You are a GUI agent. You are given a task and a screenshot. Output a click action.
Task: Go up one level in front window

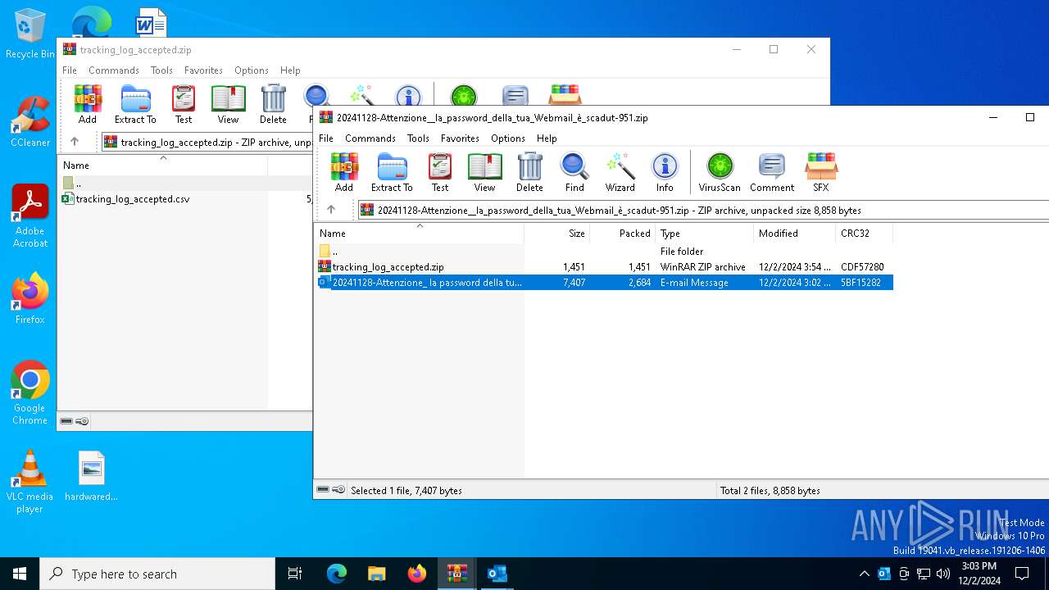tap(331, 210)
